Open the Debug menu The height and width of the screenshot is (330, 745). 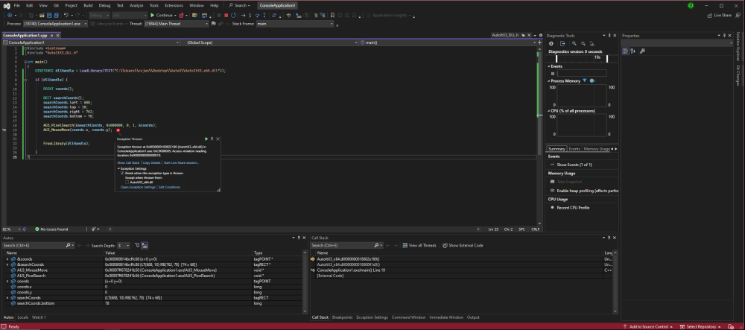[104, 5]
